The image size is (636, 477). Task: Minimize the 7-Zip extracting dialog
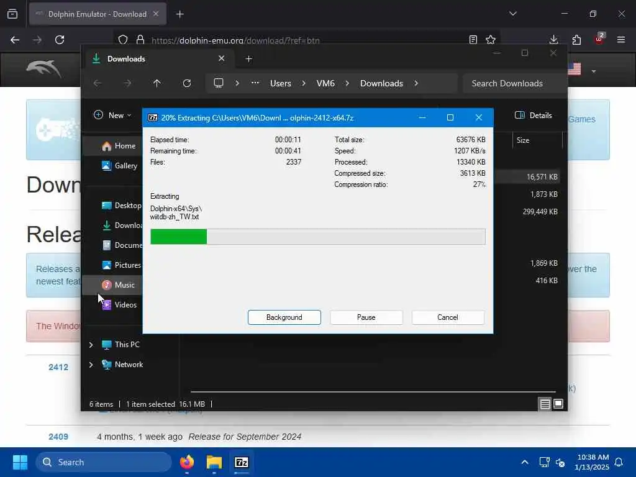coord(422,117)
